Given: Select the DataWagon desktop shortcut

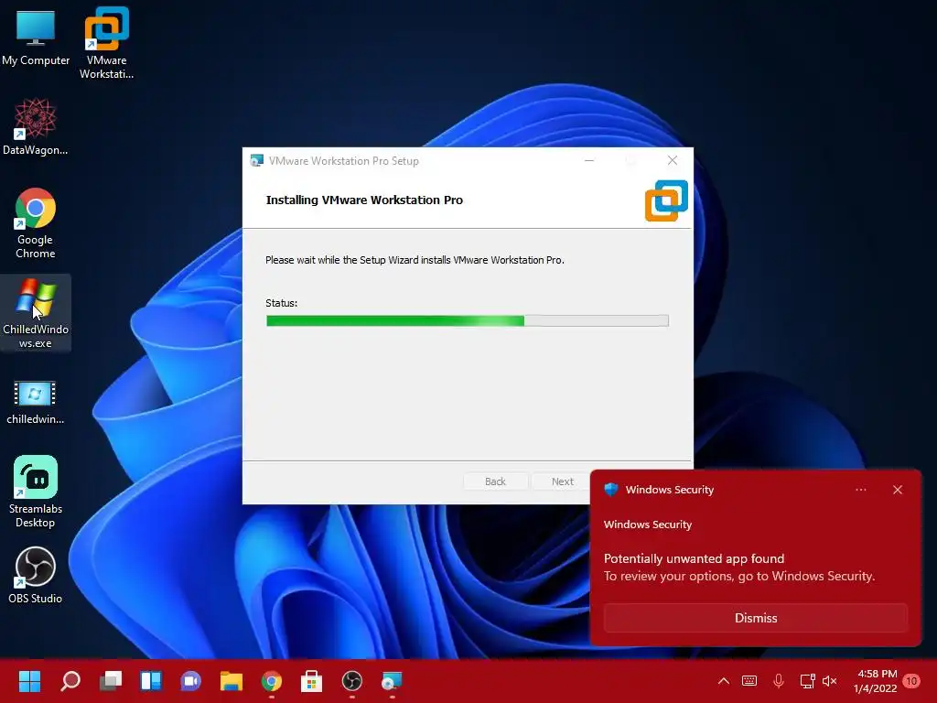Looking at the screenshot, I should click(36, 126).
